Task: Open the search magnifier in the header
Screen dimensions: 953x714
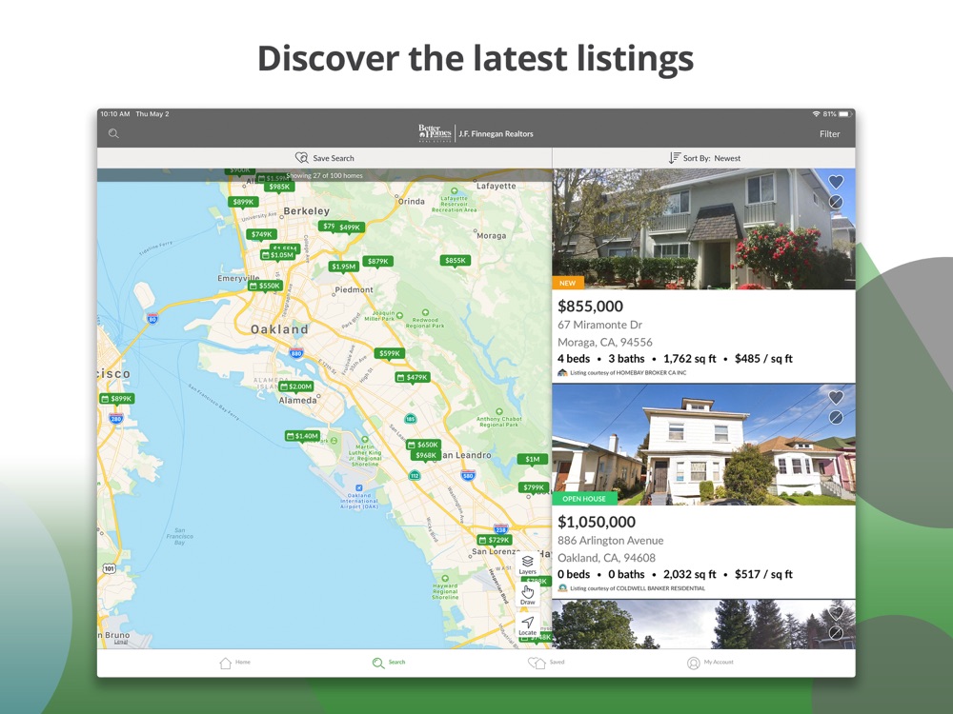Action: (113, 133)
